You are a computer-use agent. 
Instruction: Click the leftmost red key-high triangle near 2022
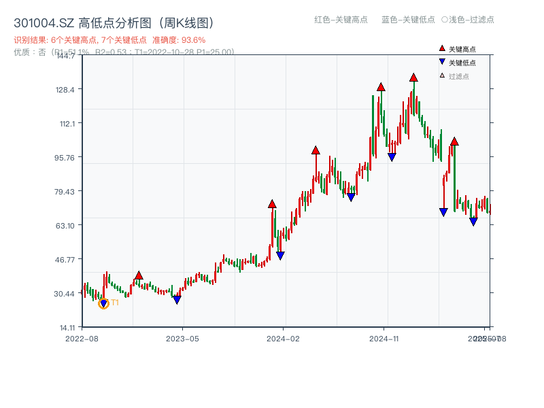click(x=139, y=274)
